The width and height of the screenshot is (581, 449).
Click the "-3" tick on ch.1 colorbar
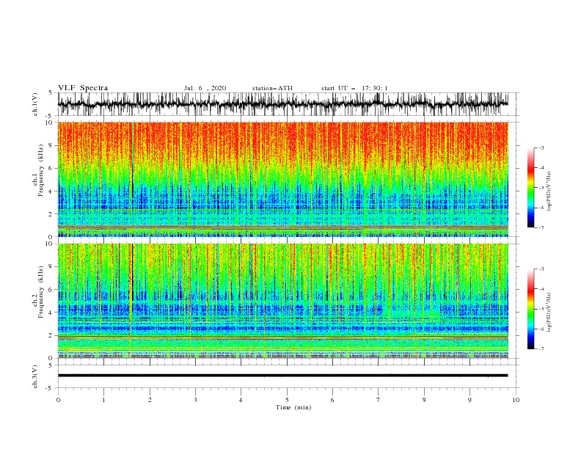point(541,147)
